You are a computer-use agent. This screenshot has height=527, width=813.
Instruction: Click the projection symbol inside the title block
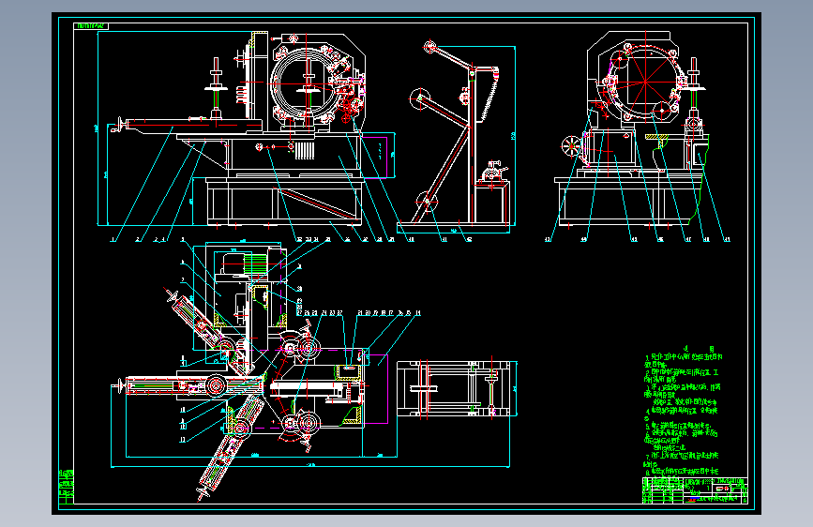click(x=722, y=489)
